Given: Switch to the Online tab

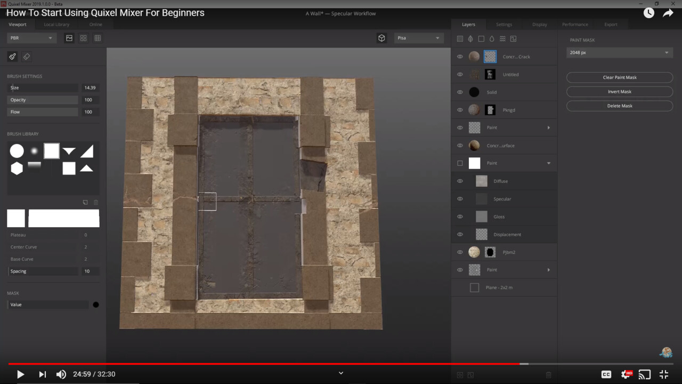Looking at the screenshot, I should pyautogui.click(x=96, y=25).
